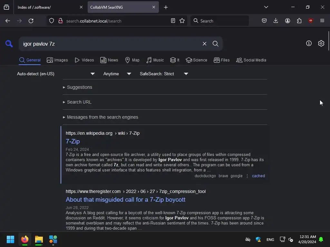
Task: Click the Firefox address bar URL
Action: (x=94, y=21)
